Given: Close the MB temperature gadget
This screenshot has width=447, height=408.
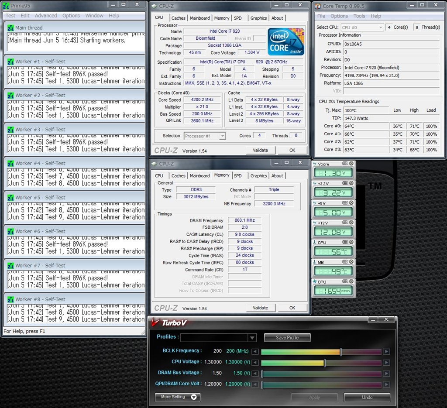Looking at the screenshot, I should 351,262.
